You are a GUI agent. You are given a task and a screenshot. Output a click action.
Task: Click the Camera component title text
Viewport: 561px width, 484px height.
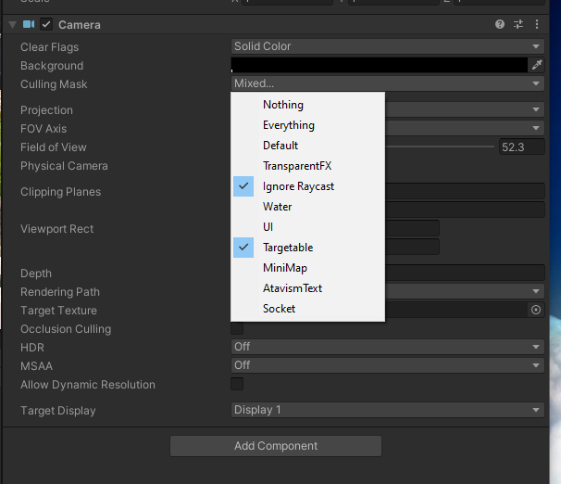pyautogui.click(x=80, y=25)
